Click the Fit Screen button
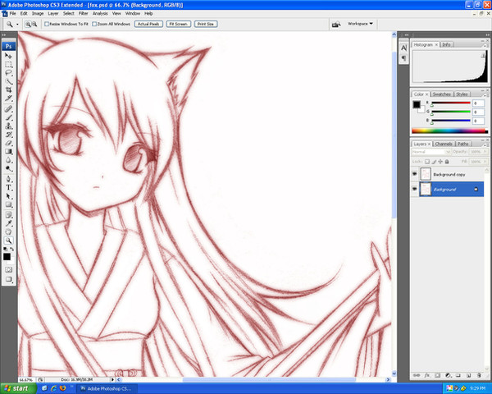 tap(178, 25)
